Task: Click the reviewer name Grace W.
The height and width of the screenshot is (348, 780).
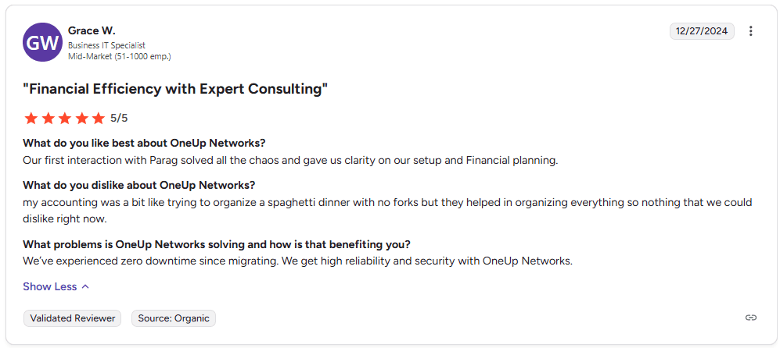Action: tap(92, 30)
